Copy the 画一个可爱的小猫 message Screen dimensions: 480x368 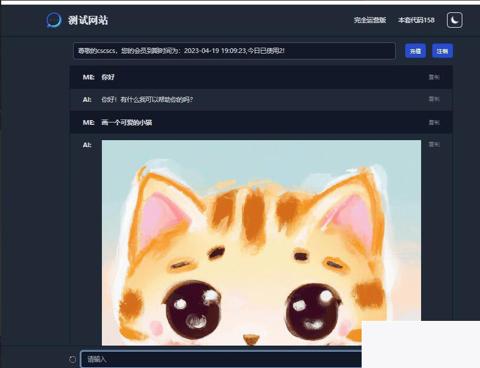pos(434,122)
